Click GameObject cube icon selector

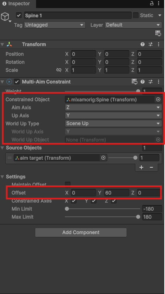tap(5, 17)
